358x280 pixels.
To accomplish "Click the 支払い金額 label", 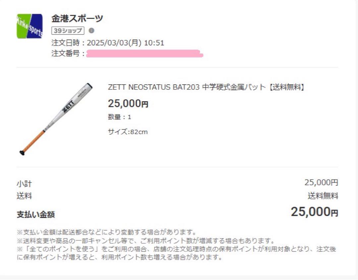I will (35, 214).
